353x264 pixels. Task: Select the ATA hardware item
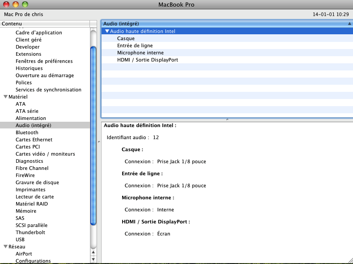pyautogui.click(x=21, y=104)
